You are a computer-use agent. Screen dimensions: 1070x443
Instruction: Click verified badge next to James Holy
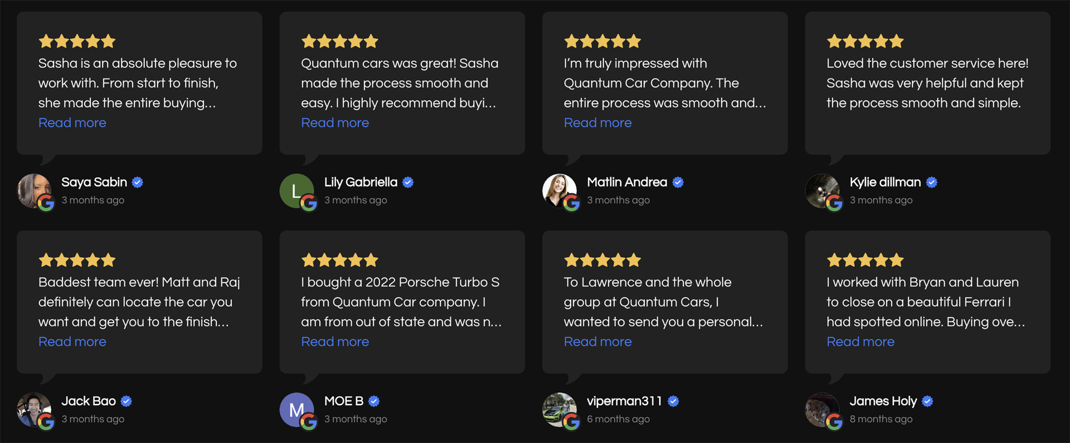point(927,401)
